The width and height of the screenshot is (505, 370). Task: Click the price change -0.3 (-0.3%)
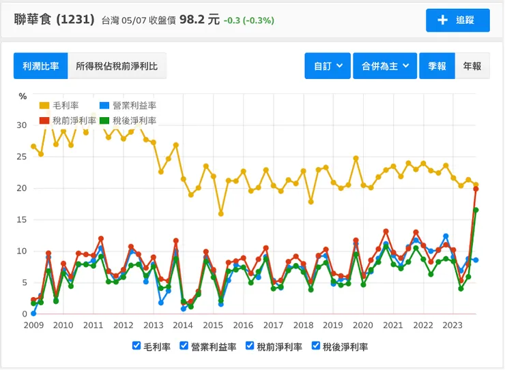coord(249,20)
